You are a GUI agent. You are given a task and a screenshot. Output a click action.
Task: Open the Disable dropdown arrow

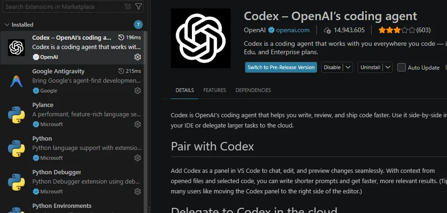348,67
